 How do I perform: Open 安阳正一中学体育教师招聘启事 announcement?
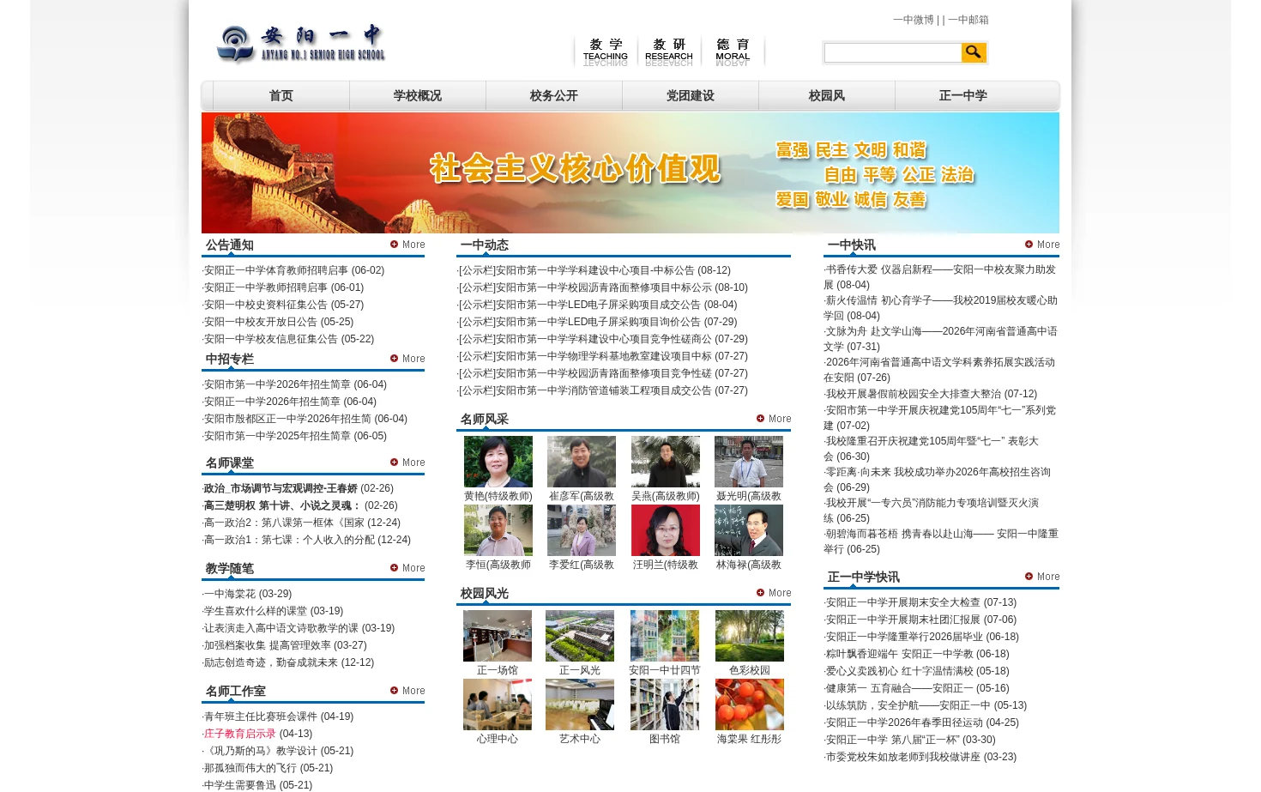click(276, 270)
